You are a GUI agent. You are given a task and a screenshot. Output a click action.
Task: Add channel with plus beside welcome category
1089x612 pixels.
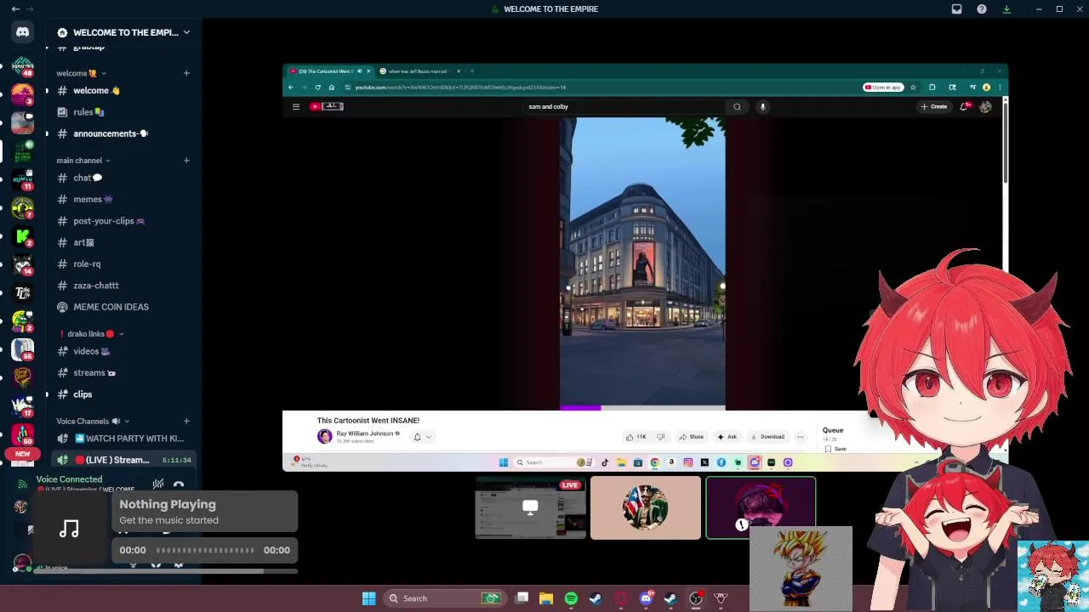click(x=186, y=73)
